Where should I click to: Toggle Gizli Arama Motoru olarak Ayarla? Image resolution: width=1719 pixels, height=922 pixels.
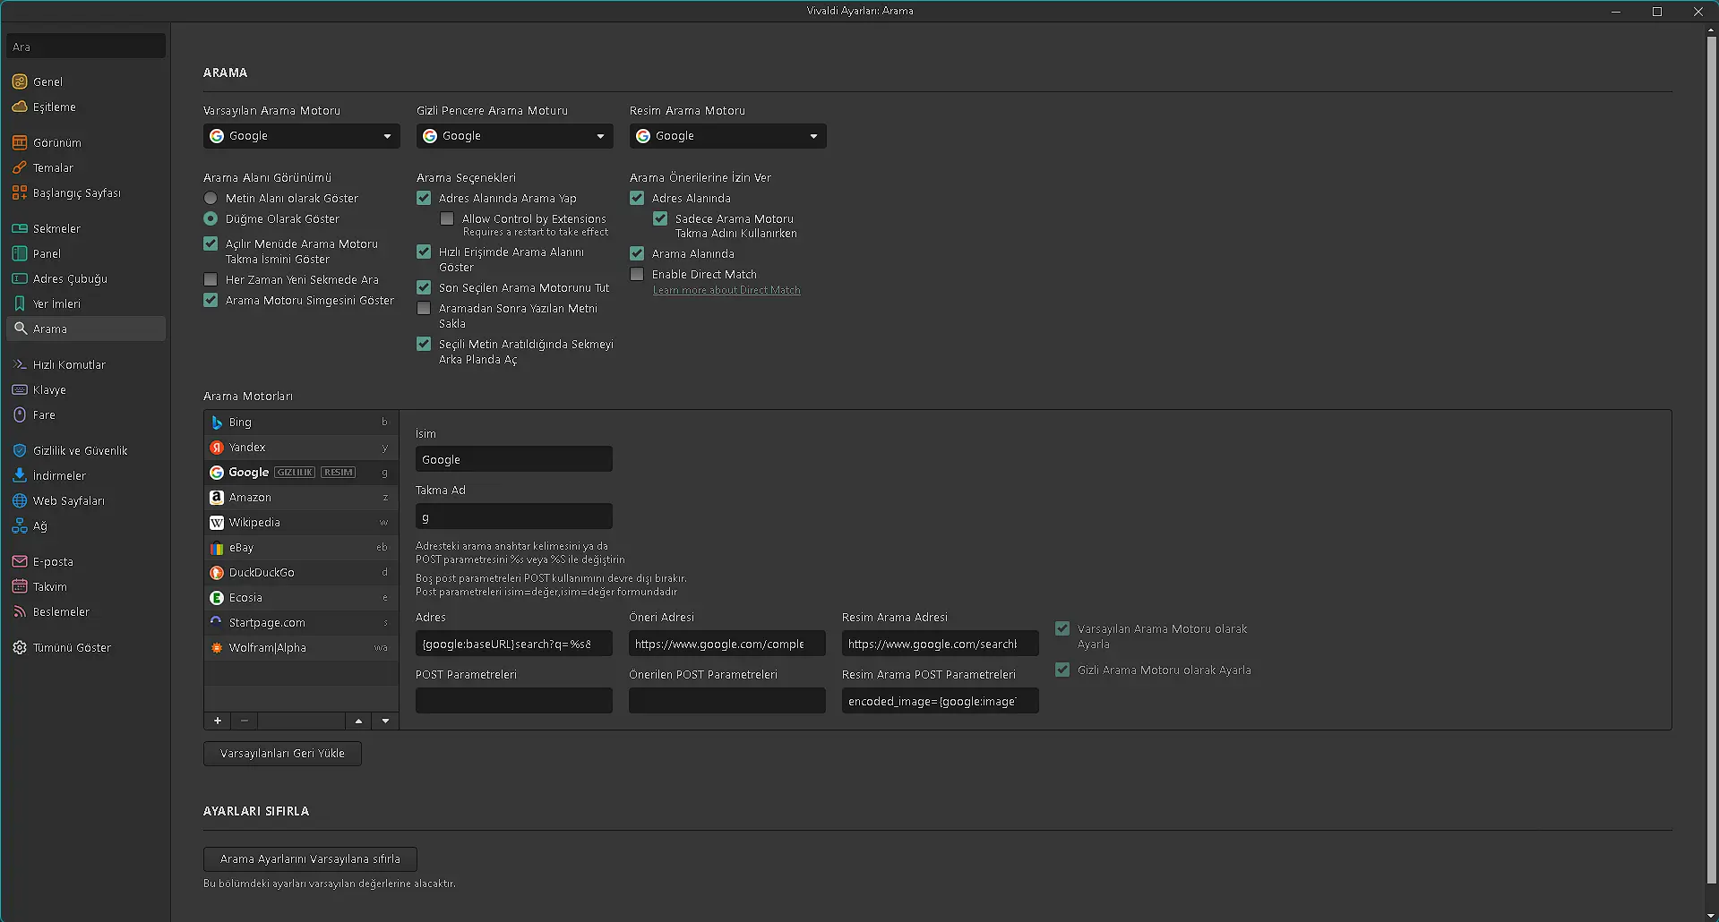1062,670
